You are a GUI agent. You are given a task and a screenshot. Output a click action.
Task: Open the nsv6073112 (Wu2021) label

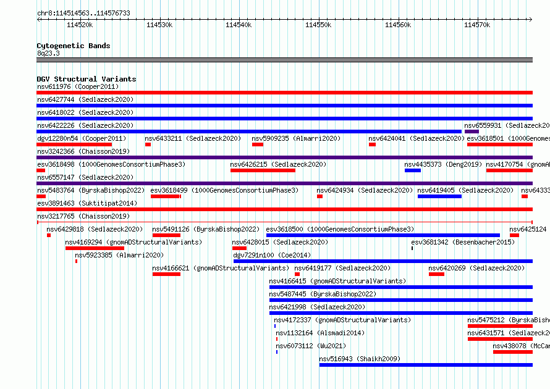click(x=311, y=346)
